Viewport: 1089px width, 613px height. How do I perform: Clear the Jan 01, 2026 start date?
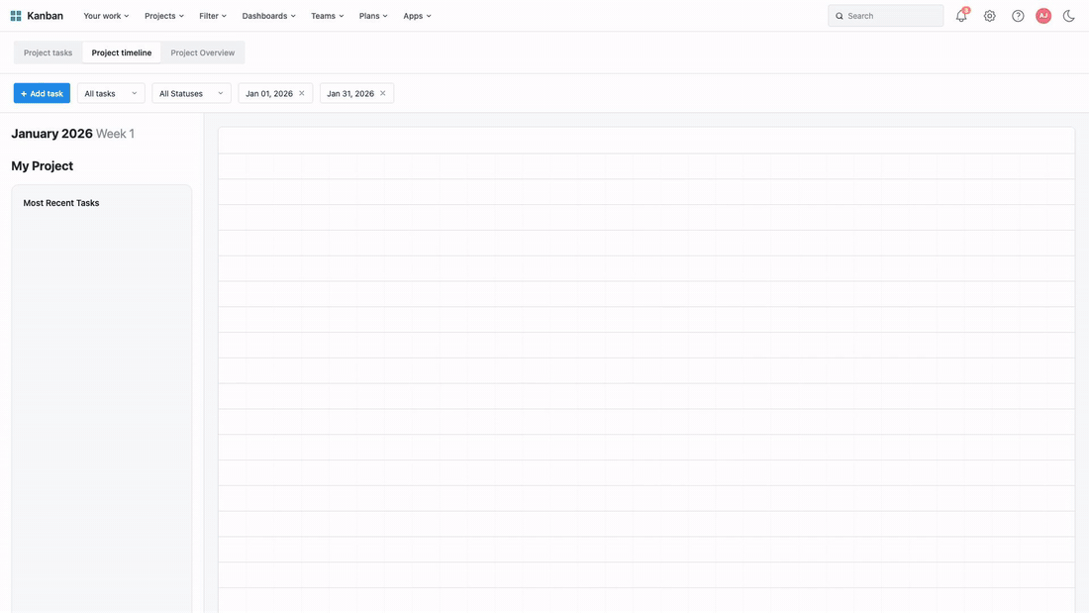[301, 93]
